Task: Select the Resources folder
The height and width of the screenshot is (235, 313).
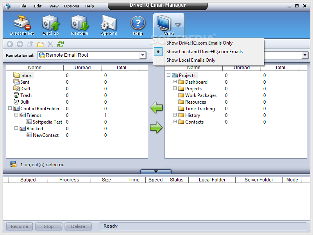Action: pyautogui.click(x=195, y=102)
